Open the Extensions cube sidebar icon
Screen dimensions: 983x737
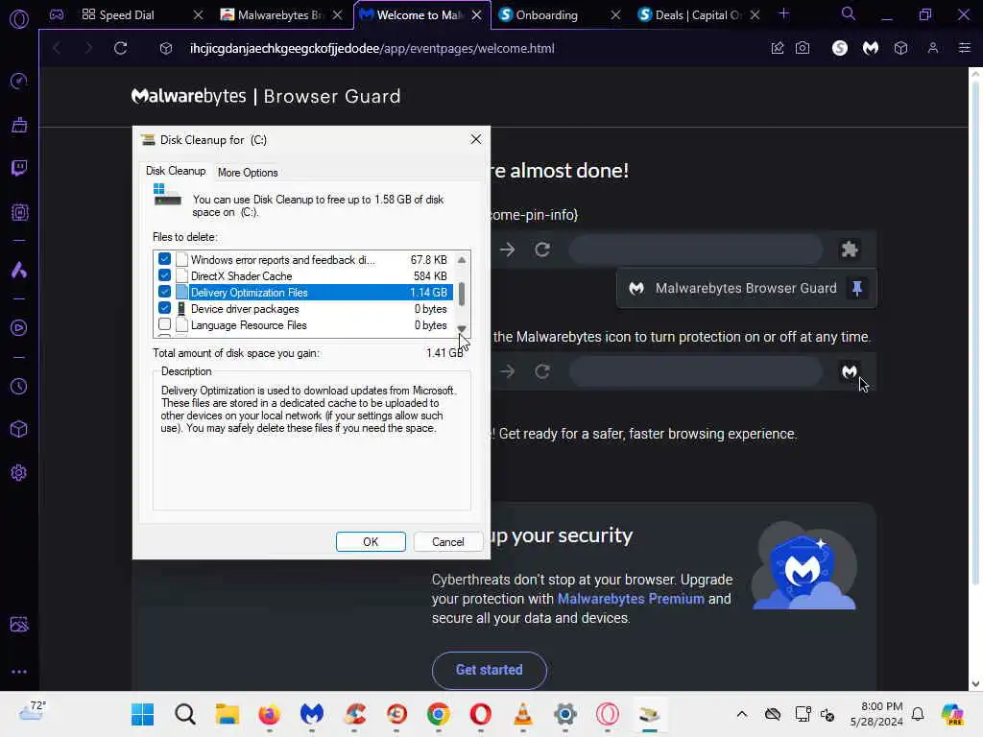pos(19,429)
